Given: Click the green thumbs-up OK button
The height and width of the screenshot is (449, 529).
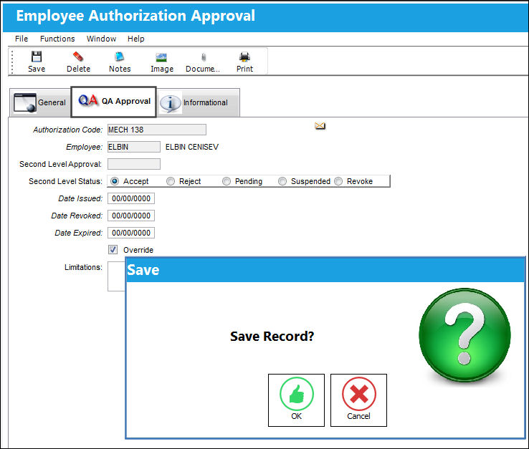Looking at the screenshot, I should pyautogui.click(x=296, y=400).
